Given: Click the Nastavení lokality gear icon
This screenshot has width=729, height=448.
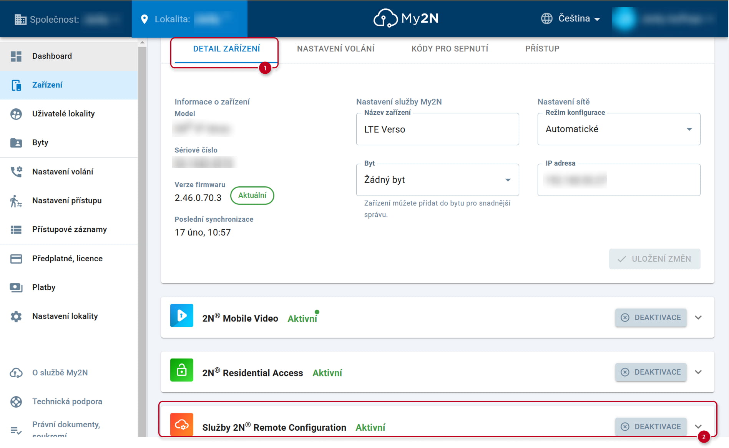Looking at the screenshot, I should click(x=16, y=316).
